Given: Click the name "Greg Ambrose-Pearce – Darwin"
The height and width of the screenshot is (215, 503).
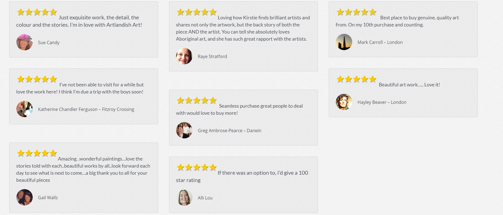Looking at the screenshot, I should [x=229, y=131].
